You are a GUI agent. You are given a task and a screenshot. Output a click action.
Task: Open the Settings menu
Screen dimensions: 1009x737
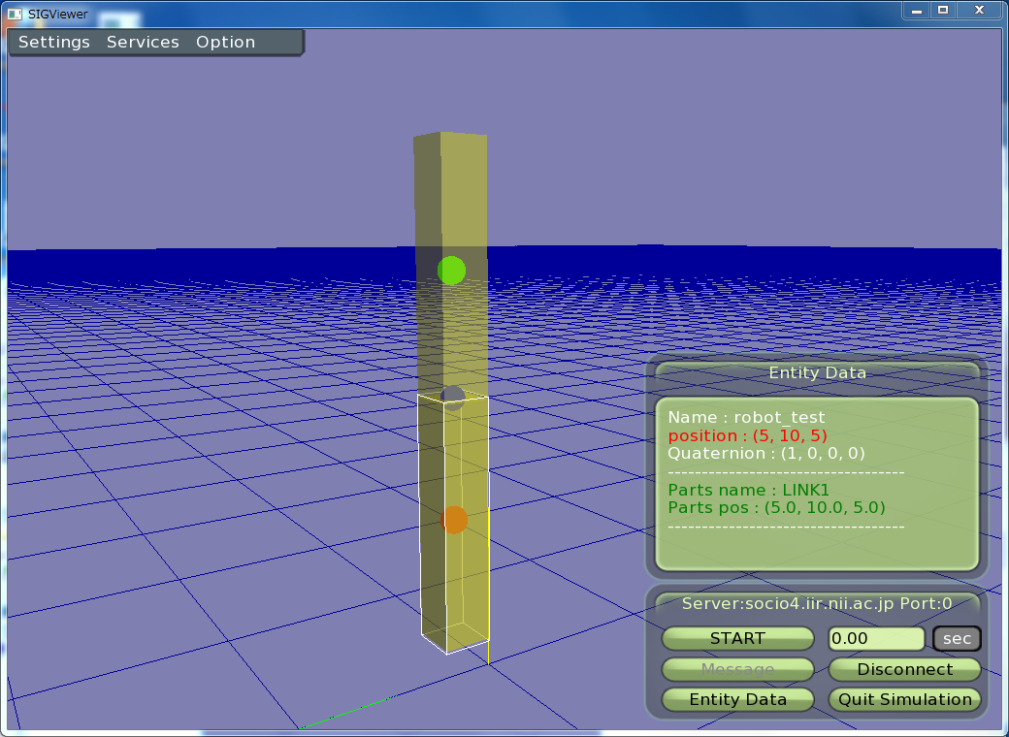click(x=54, y=43)
